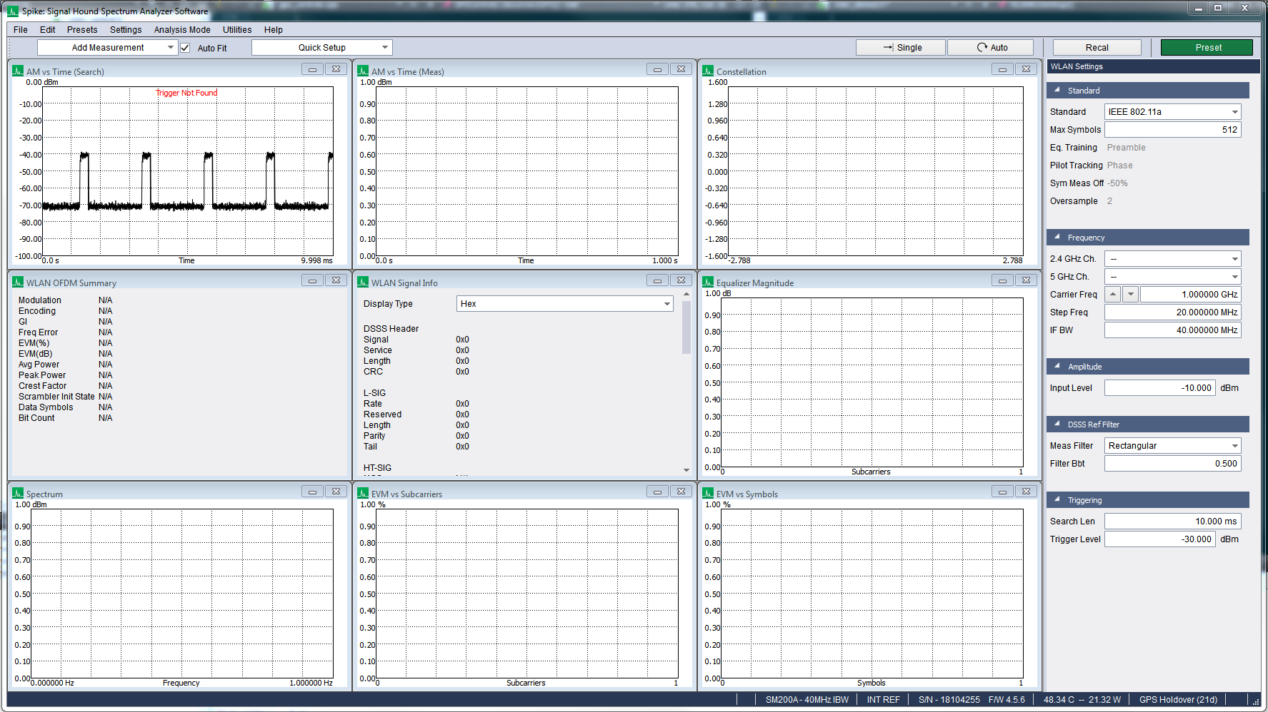Open the Settings menu
Viewport: 1268px width, 712px height.
(126, 30)
